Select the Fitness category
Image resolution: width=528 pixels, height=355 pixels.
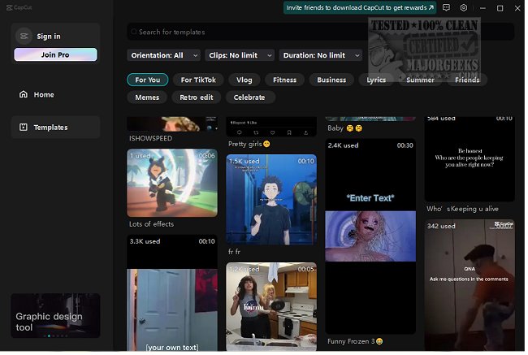[286, 80]
